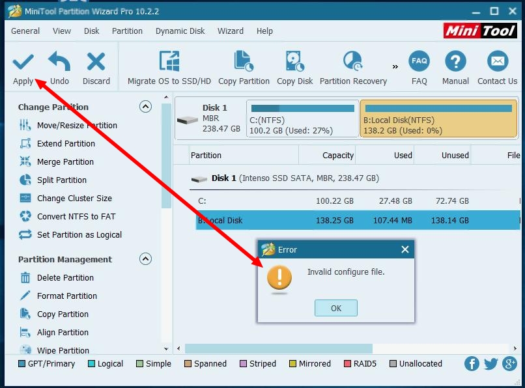Screen dimensions: 525x388
Task: Sort by the Capacity column header
Action: pos(327,156)
